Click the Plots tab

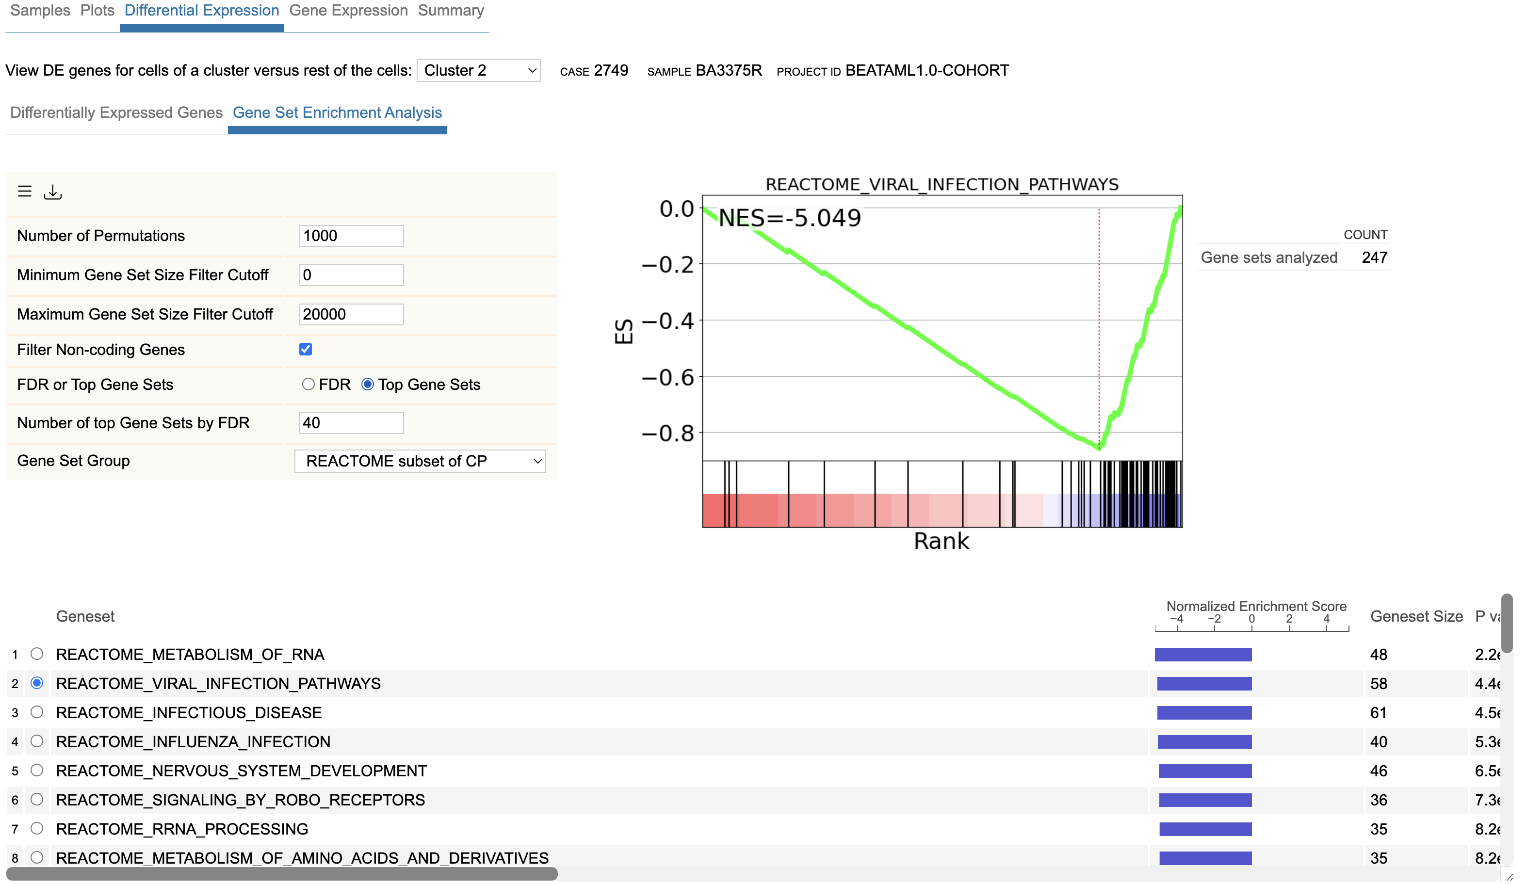[97, 11]
